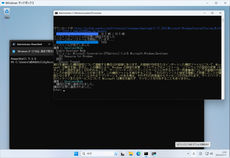The image size is (230, 158).
Task: Click the taskbar search box
Action: pos(99,154)
